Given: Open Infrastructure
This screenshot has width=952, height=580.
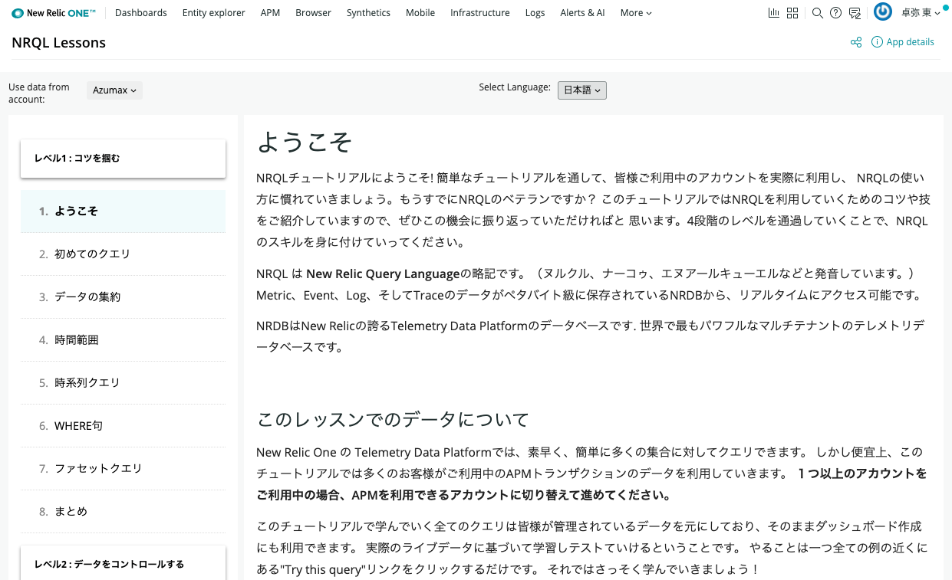Looking at the screenshot, I should point(480,13).
